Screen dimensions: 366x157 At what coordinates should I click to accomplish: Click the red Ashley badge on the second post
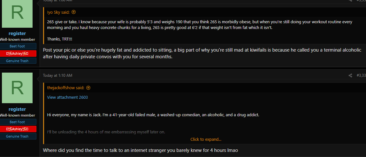pyautogui.click(x=17, y=129)
